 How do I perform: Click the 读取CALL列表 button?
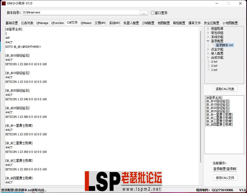point(225,89)
